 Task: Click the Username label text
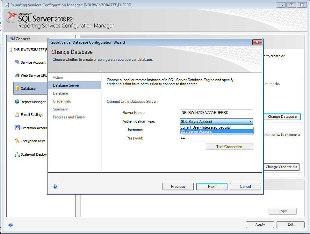[135, 130]
